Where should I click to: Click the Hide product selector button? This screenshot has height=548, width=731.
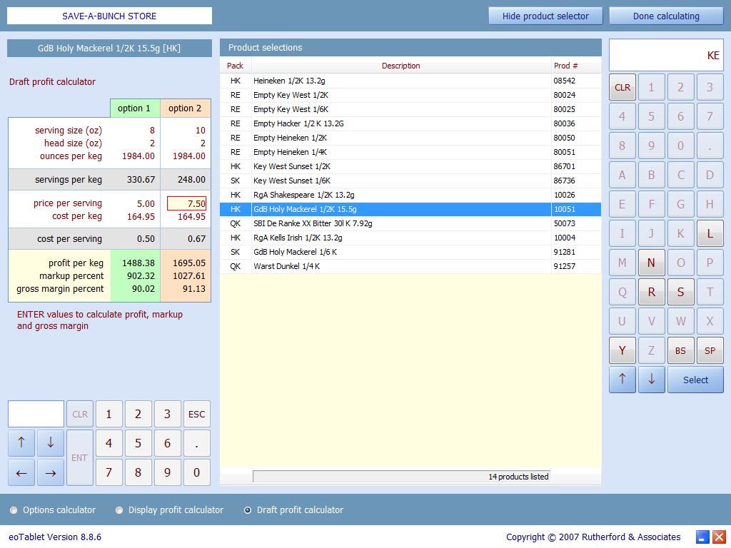point(545,16)
